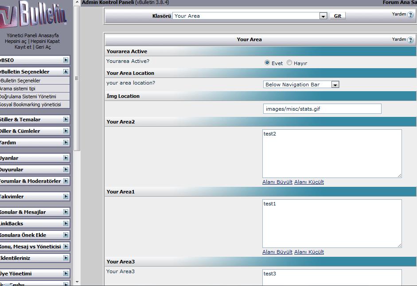Expand Forumlar & Moderatörler arrow icon

(x=66, y=181)
